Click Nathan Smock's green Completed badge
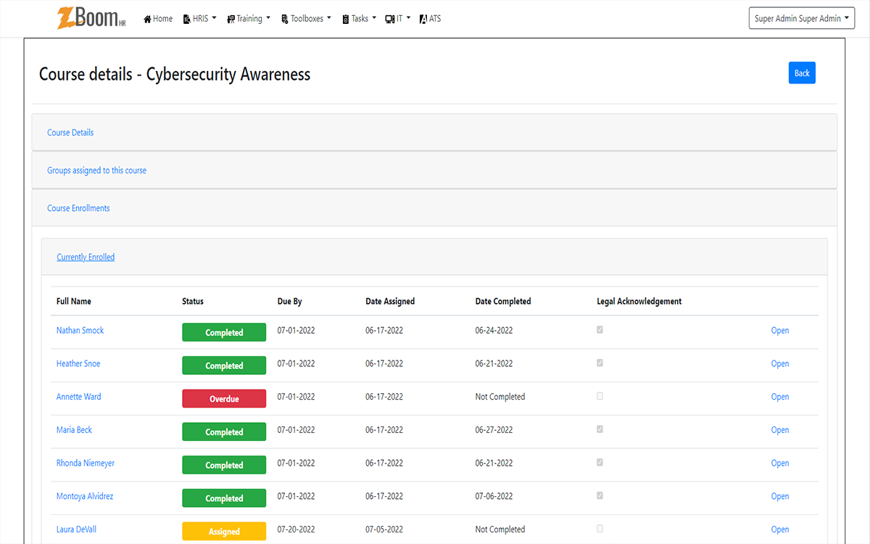The height and width of the screenshot is (544, 870). (224, 332)
